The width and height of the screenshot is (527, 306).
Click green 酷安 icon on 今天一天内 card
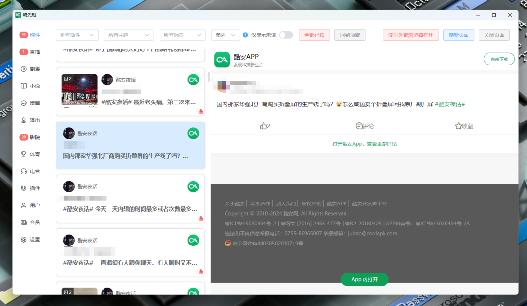[x=193, y=186]
